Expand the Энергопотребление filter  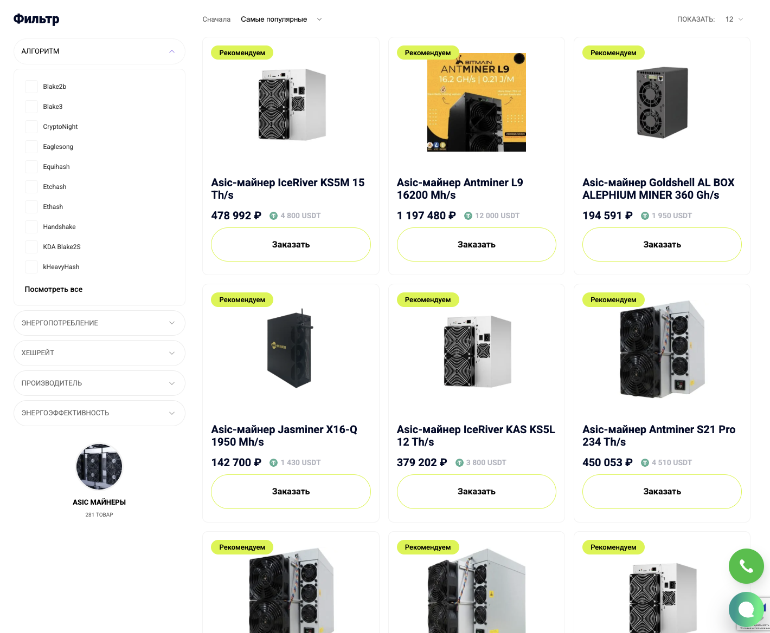[x=99, y=323]
